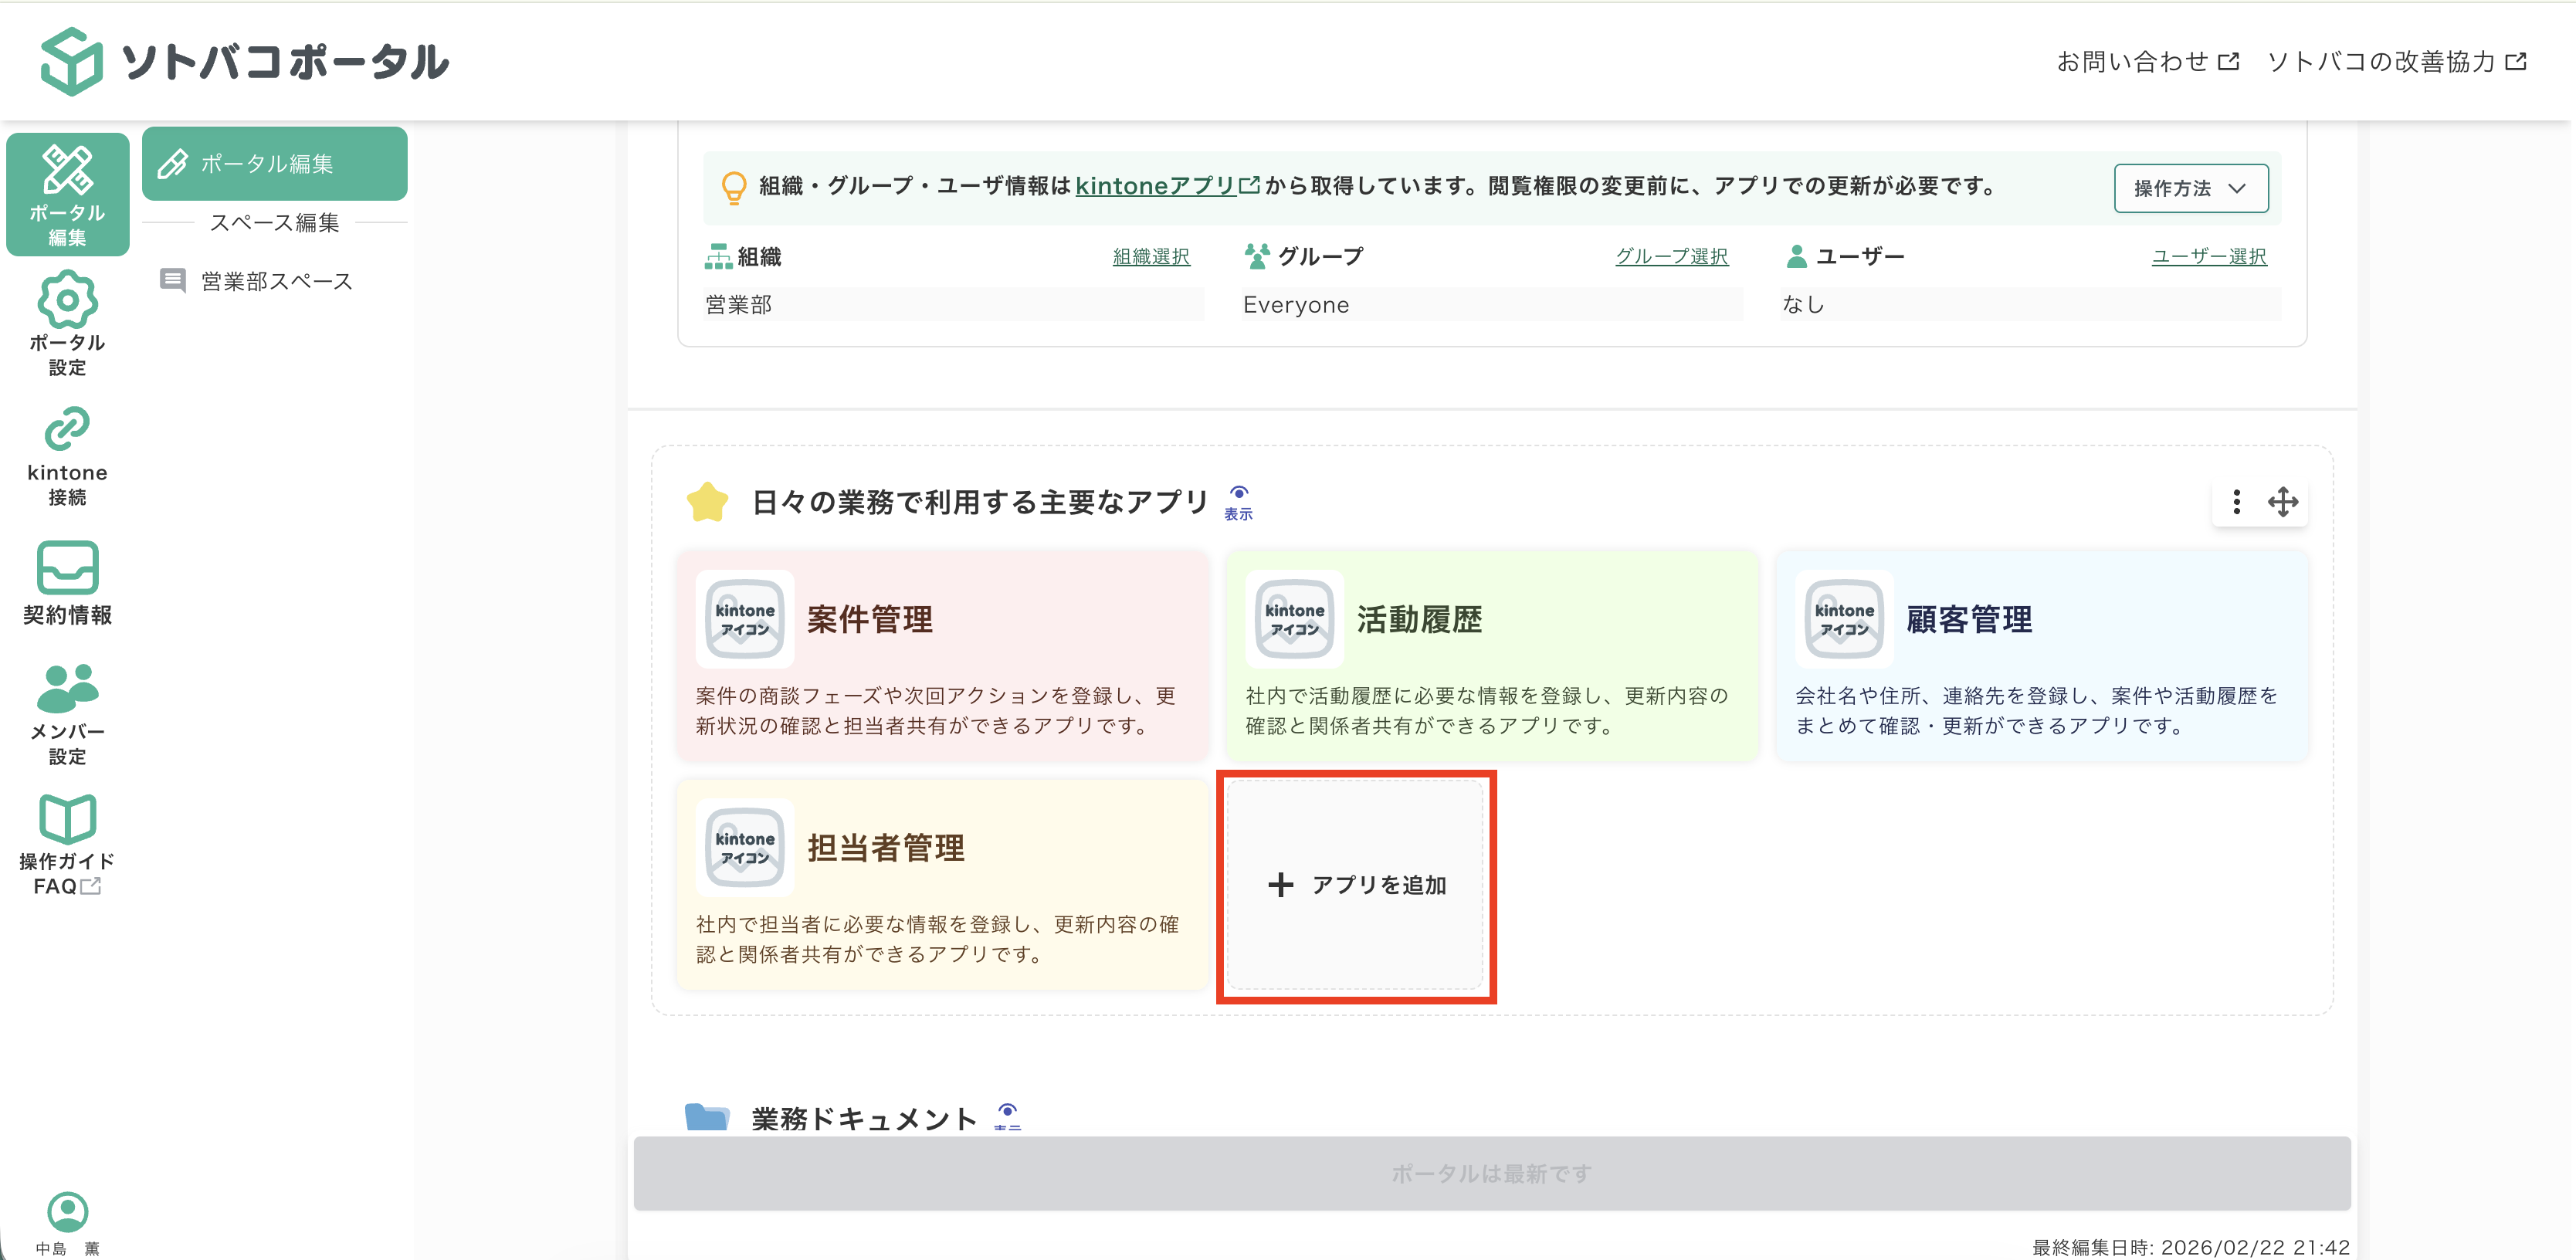
Task: Expand the 操作方法 dropdown
Action: click(2190, 188)
